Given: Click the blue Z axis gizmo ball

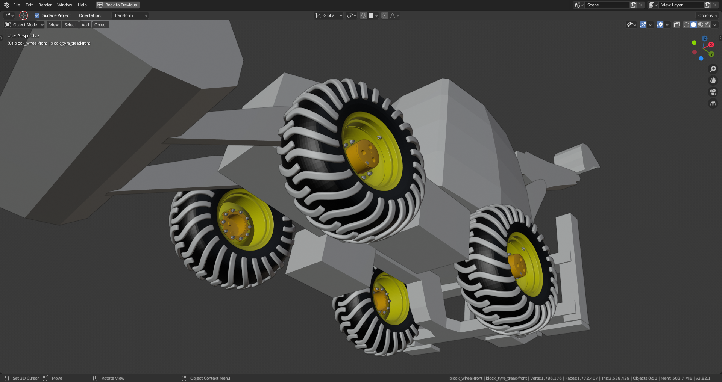Looking at the screenshot, I should point(705,38).
